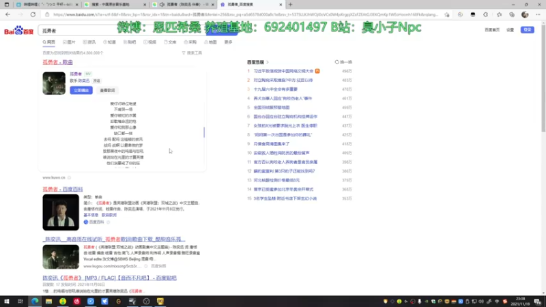
Task: Close the active 孤勇者_百度搜索 tab
Action: point(281,5)
